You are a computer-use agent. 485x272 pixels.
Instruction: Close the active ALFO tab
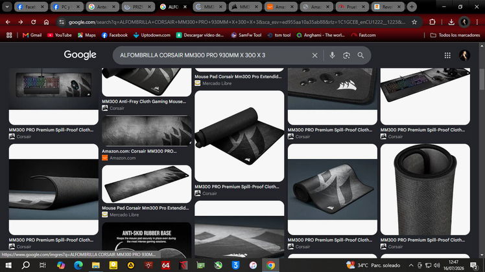[185, 6]
